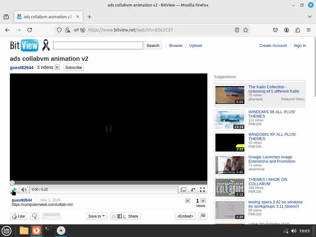316x237 pixels.
Task: Open Google Launches Image Extensions video
Action: (x=272, y=159)
